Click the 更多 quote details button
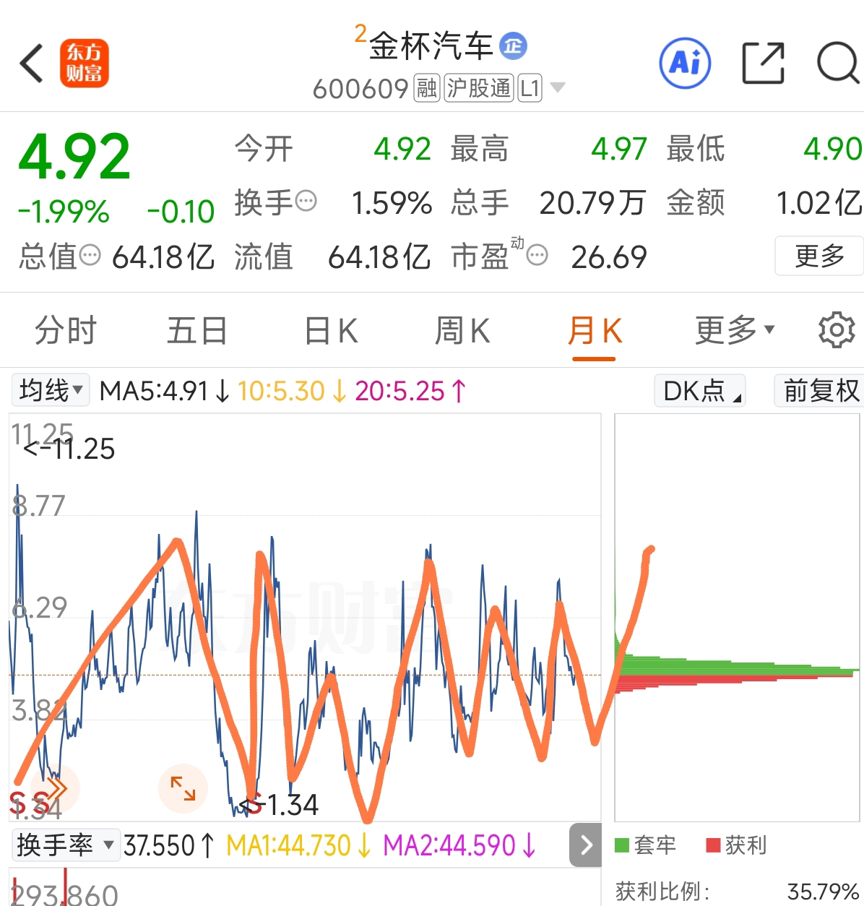864x906 pixels. (x=819, y=256)
